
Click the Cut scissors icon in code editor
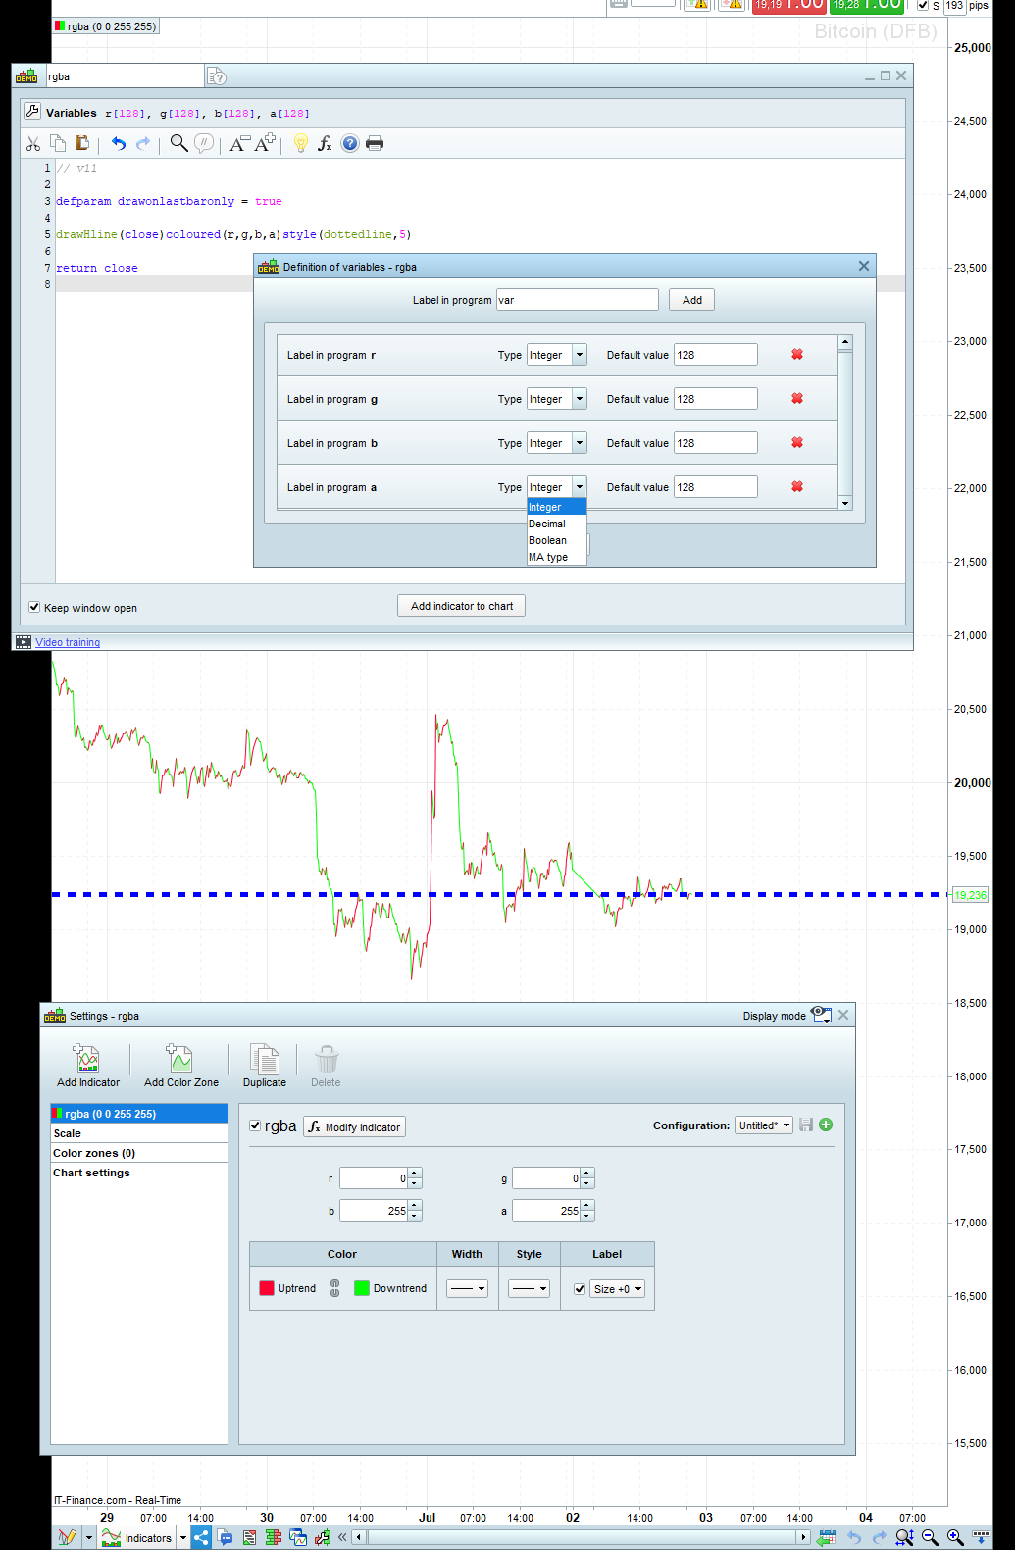pyautogui.click(x=33, y=143)
